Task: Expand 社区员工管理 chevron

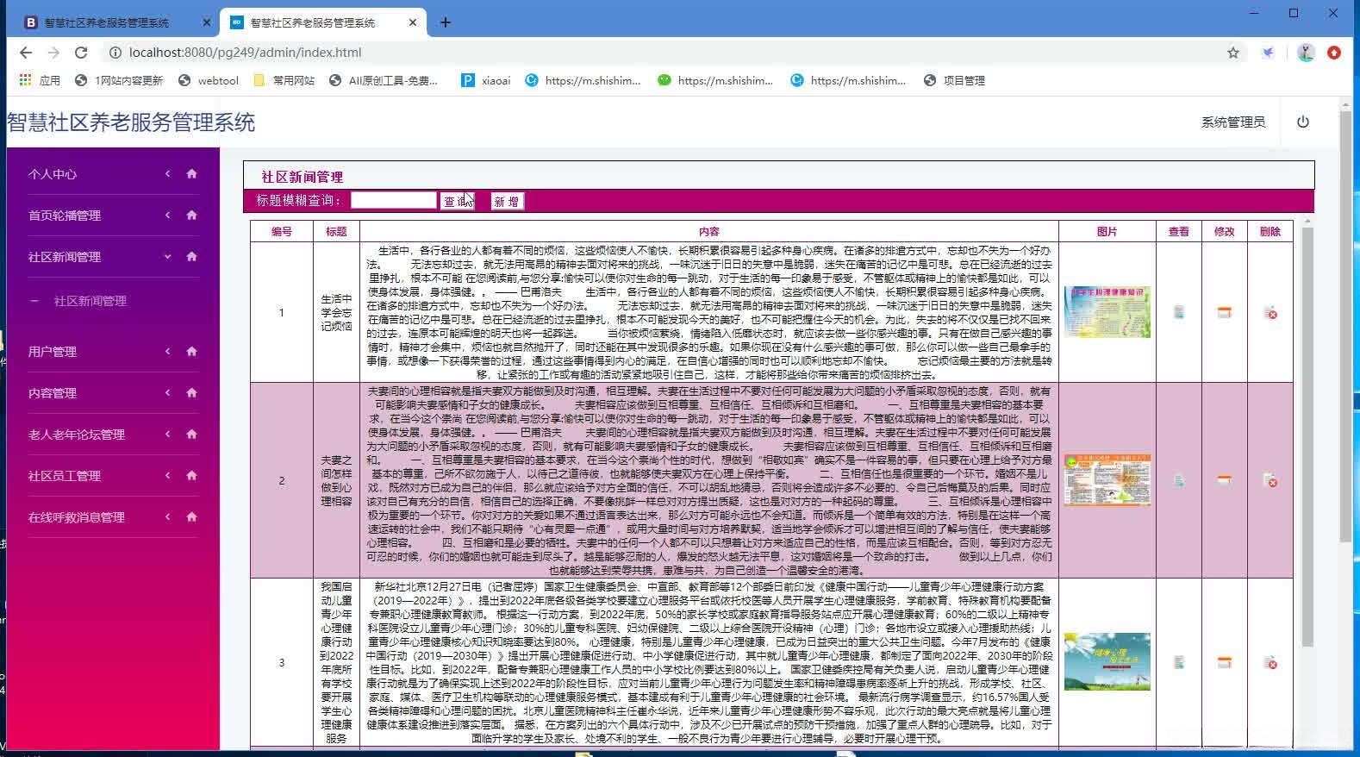Action: pyautogui.click(x=167, y=475)
